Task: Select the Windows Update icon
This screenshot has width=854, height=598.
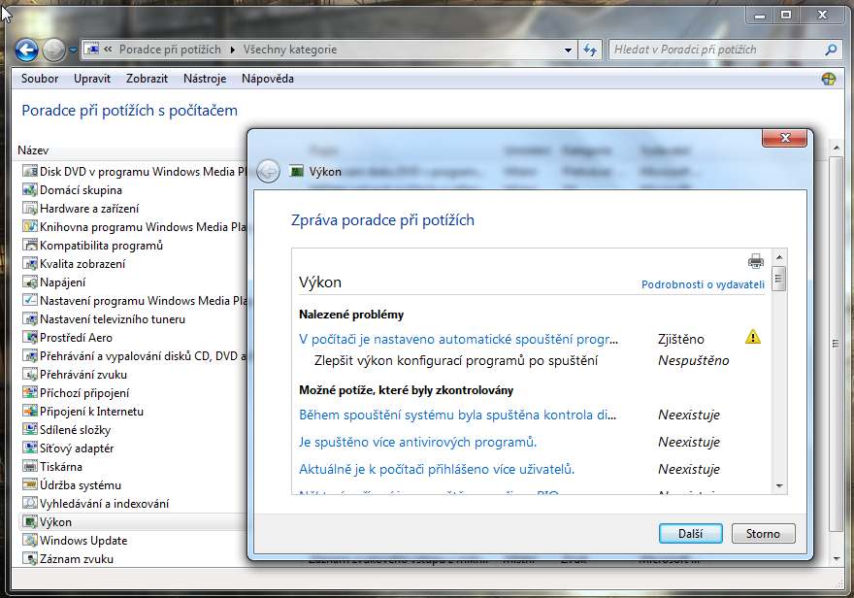Action: tap(30, 541)
